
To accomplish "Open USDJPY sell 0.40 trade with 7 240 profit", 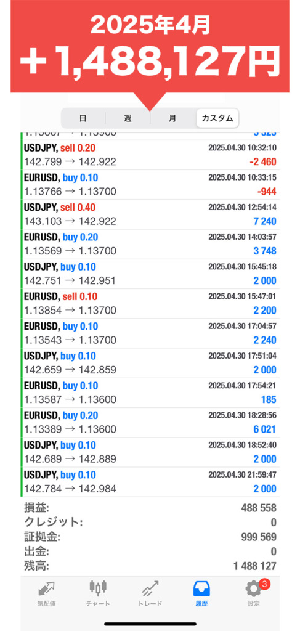I will (x=150, y=214).
